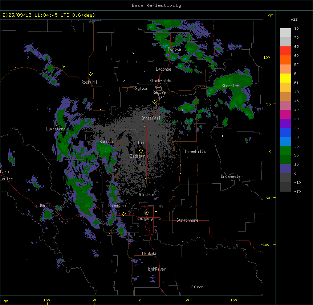313x305 pixels.
Task: Click the yellow diamond marker below RedDeer
Action: click(155, 102)
